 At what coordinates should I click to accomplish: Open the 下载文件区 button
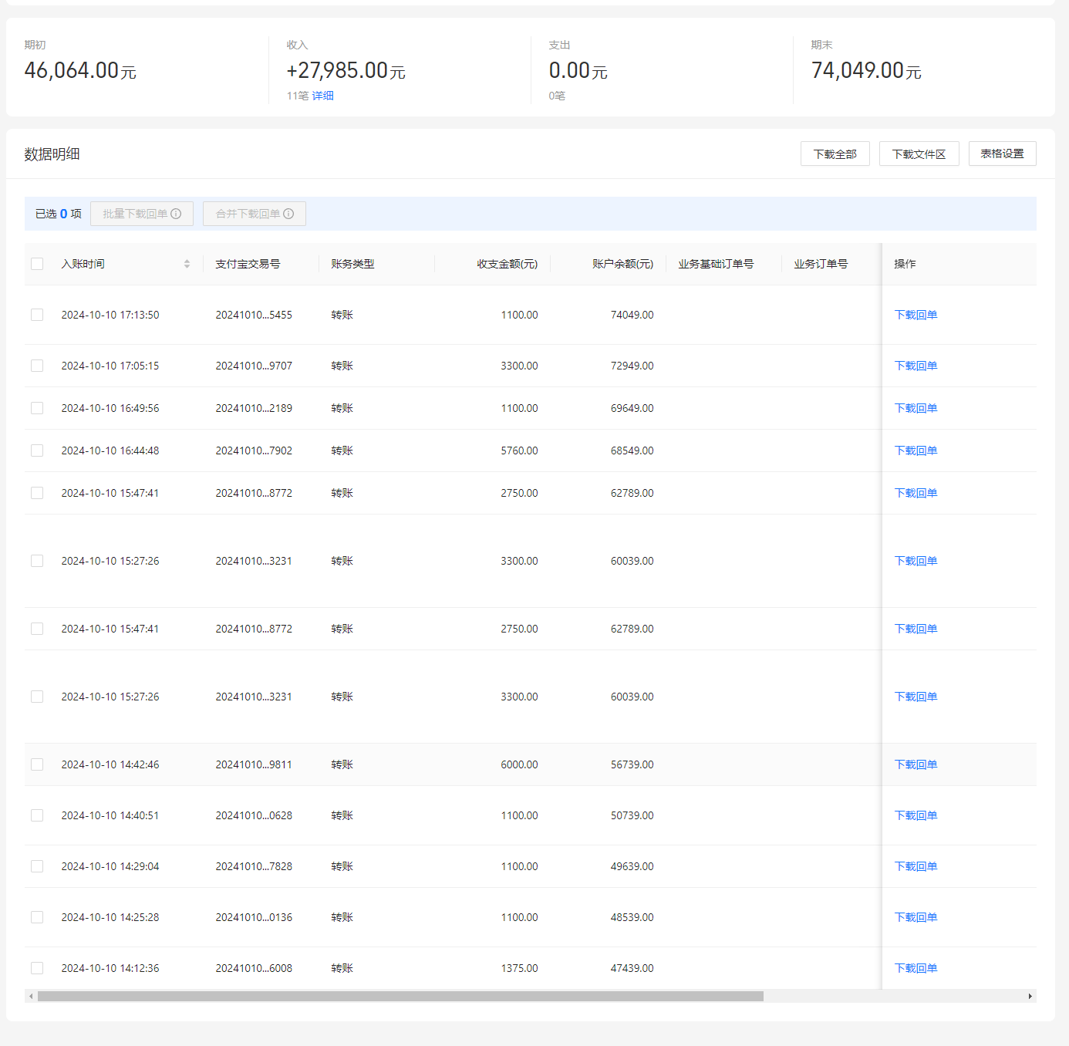pyautogui.click(x=919, y=154)
